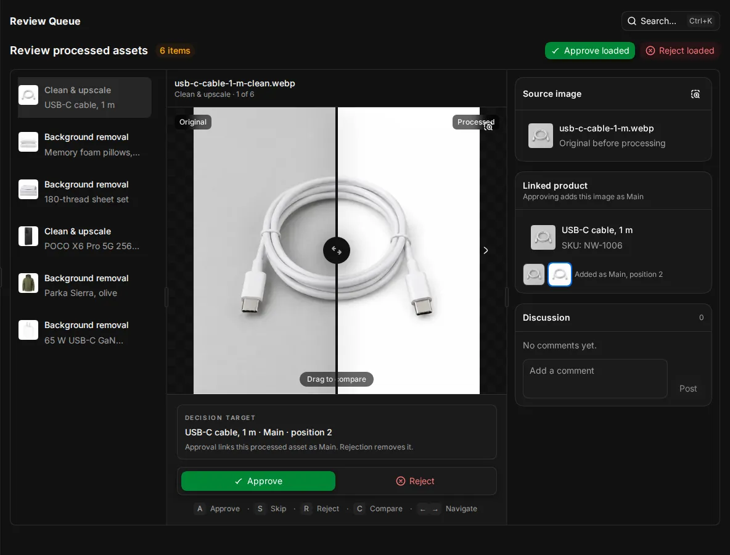The image size is (730, 555).
Task: Select Parka Sierra, olive item
Action: 84,286
